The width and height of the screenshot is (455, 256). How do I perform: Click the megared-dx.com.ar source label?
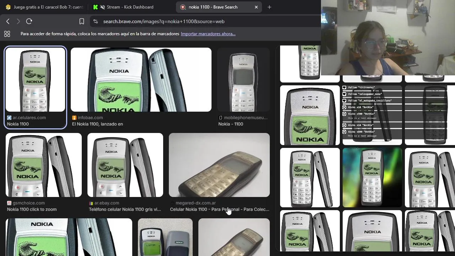point(196,203)
